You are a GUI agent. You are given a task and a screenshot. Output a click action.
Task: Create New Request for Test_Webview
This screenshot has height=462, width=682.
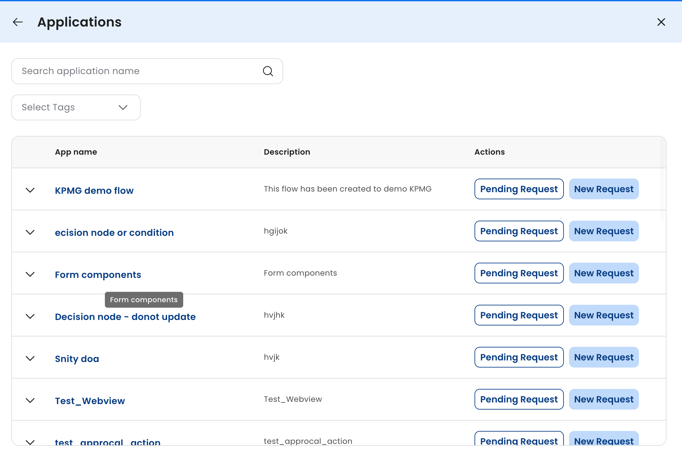604,399
